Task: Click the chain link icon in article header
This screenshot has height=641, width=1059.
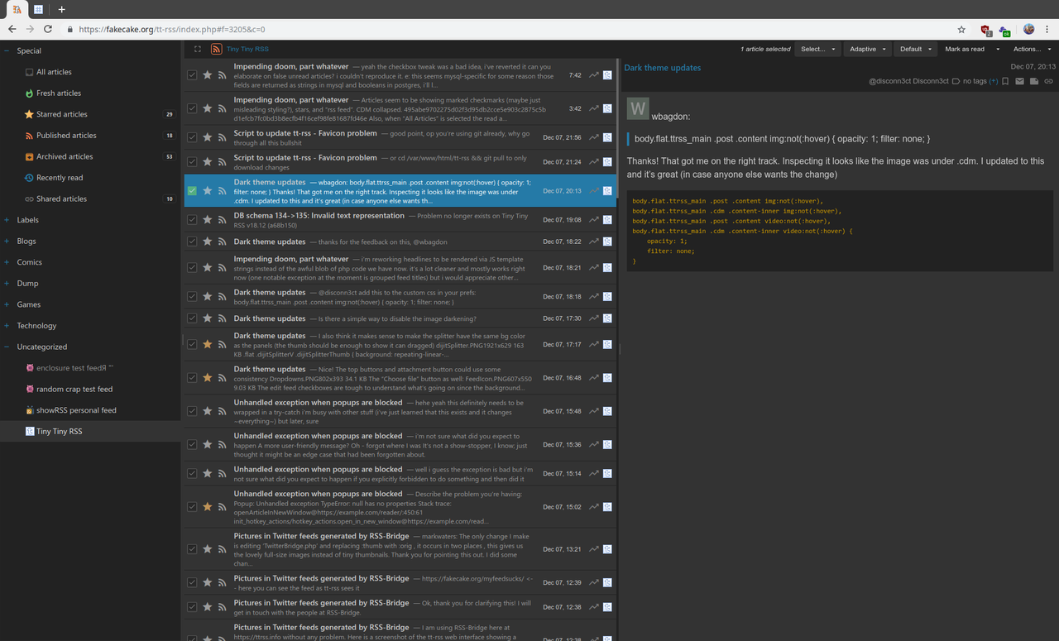Action: pos(1049,81)
